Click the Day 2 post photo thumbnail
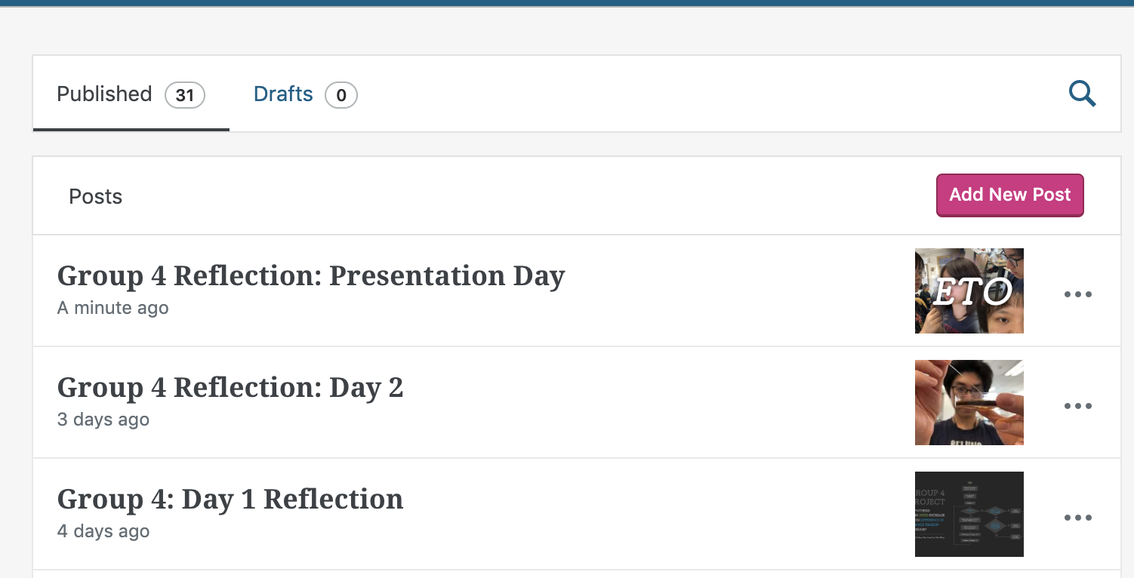This screenshot has width=1134, height=578. point(969,402)
